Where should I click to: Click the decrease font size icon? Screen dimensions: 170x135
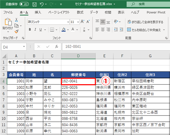pyautogui.click(x=88, y=21)
